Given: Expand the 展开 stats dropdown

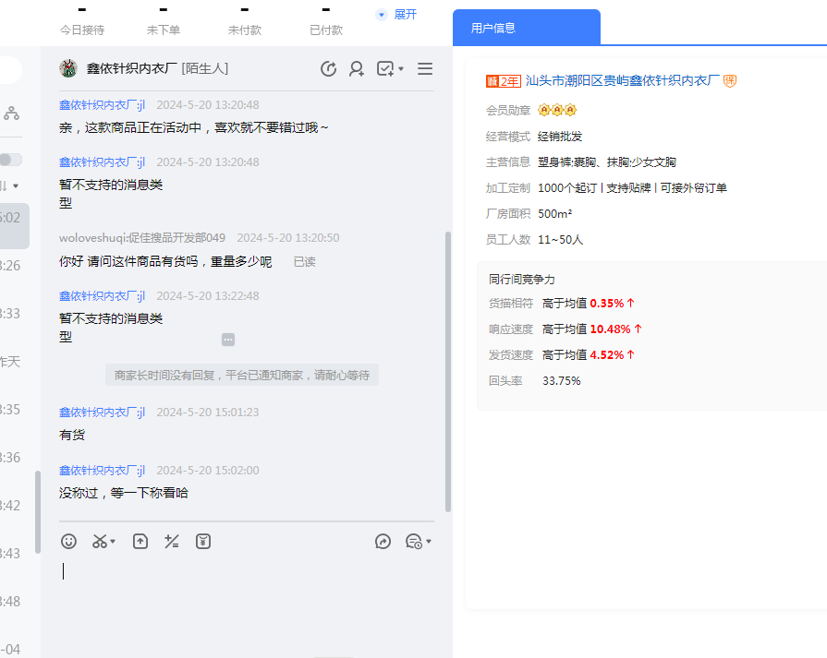Looking at the screenshot, I should point(397,15).
